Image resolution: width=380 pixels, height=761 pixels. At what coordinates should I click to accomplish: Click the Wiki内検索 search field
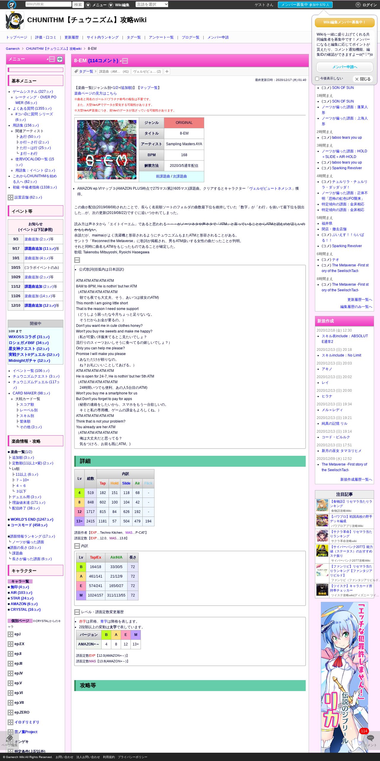click(x=49, y=4)
